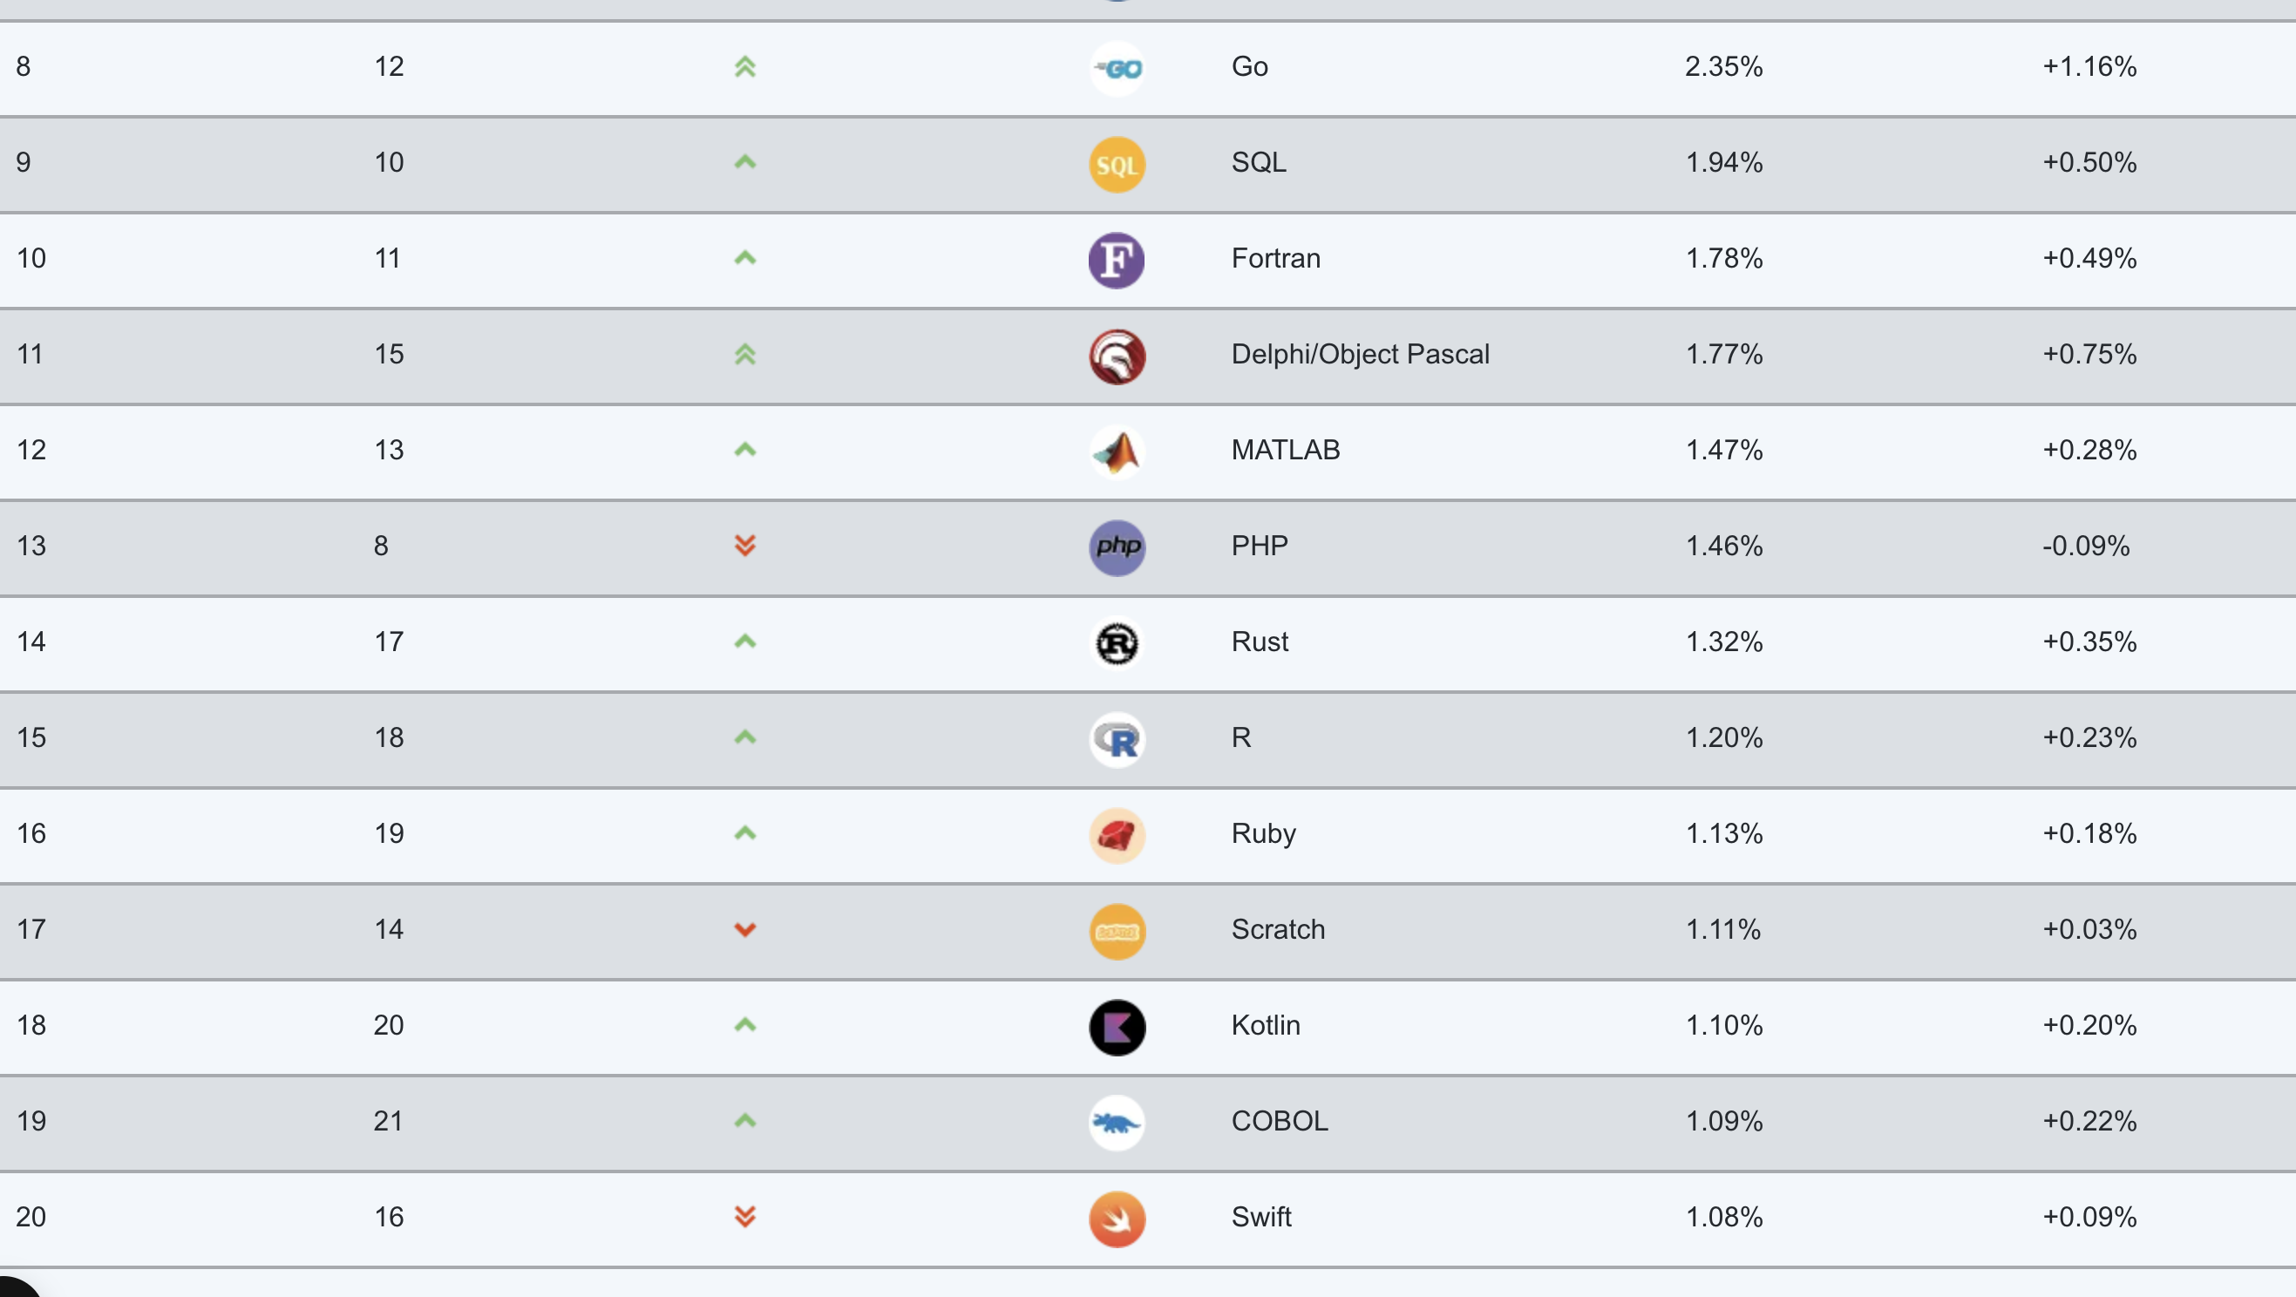Image resolution: width=2296 pixels, height=1297 pixels.
Task: Click the Delphi helmet logo icon
Action: (1117, 357)
